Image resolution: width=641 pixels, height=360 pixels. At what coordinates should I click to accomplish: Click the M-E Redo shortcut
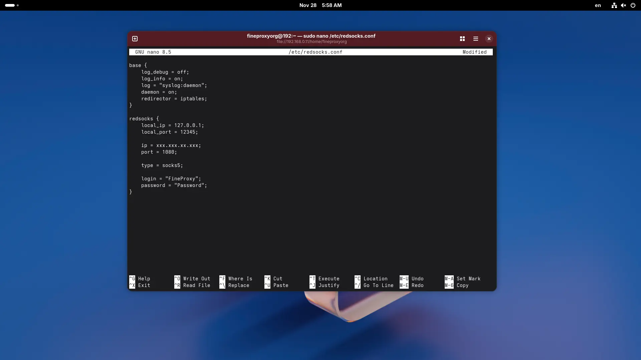tap(412, 285)
